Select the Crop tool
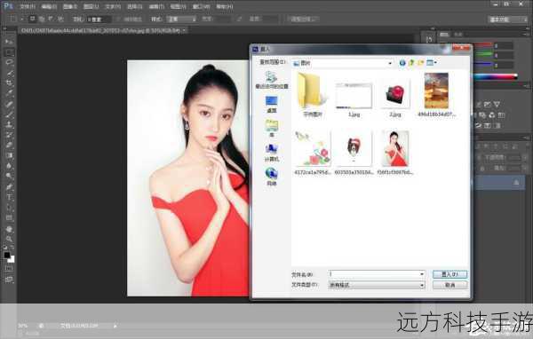The image size is (533, 339). coord(9,83)
